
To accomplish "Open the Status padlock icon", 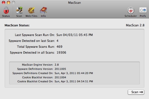I will (x=6, y=10).
